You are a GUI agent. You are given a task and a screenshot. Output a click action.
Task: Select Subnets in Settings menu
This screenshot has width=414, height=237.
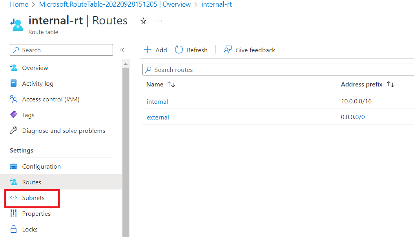(33, 198)
